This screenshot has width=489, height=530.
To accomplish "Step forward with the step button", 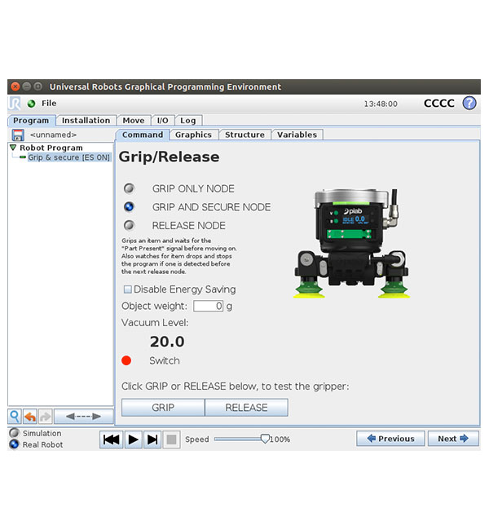I will pyautogui.click(x=152, y=439).
